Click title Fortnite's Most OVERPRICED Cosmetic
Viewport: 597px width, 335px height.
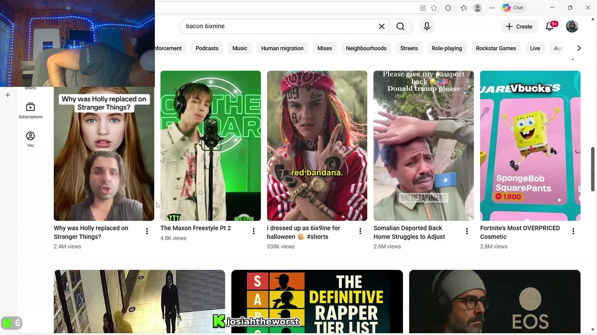(520, 233)
